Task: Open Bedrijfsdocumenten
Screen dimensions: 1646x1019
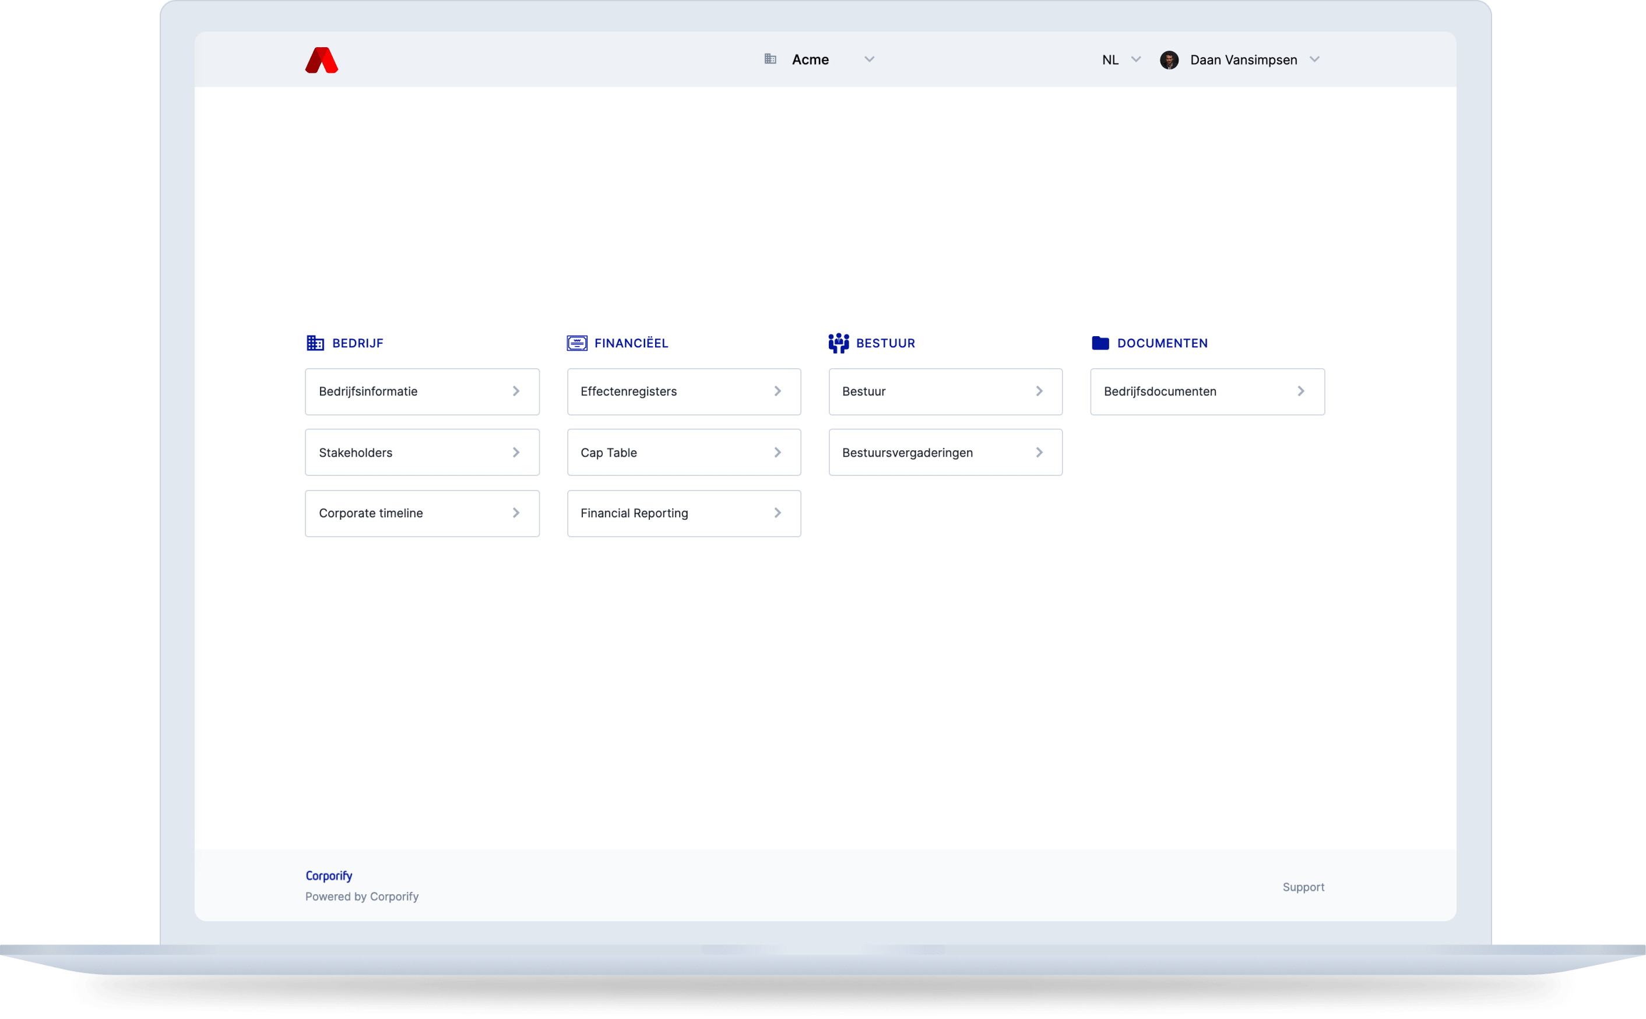Action: [x=1207, y=392]
